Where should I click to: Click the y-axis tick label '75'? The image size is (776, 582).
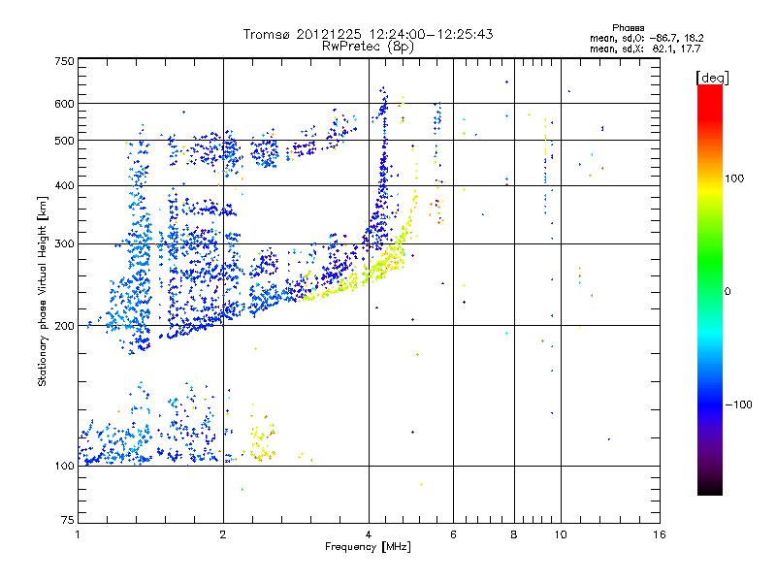click(x=68, y=520)
